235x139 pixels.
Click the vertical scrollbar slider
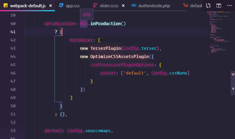(x=233, y=83)
